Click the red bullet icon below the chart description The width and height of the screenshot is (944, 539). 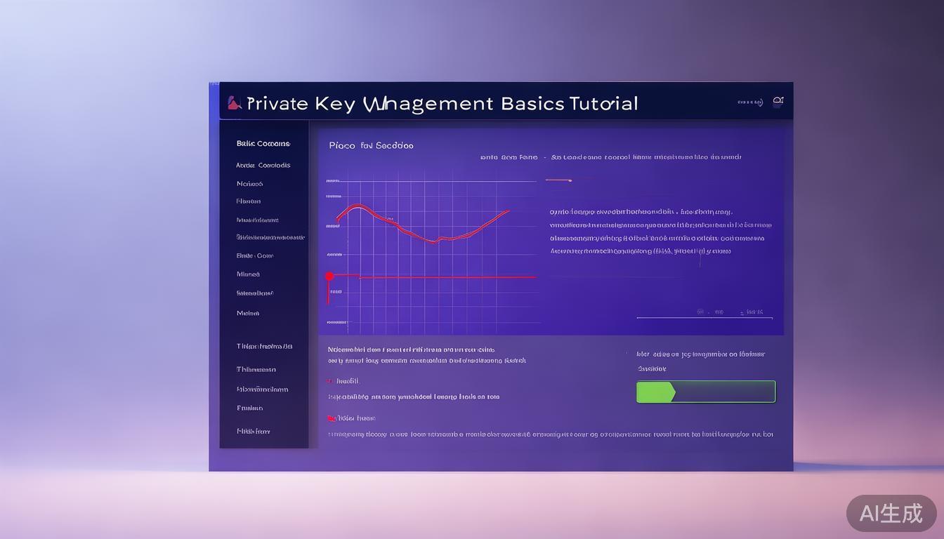(330, 381)
